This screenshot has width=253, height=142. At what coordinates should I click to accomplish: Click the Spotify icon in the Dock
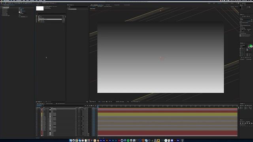pos(128,140)
